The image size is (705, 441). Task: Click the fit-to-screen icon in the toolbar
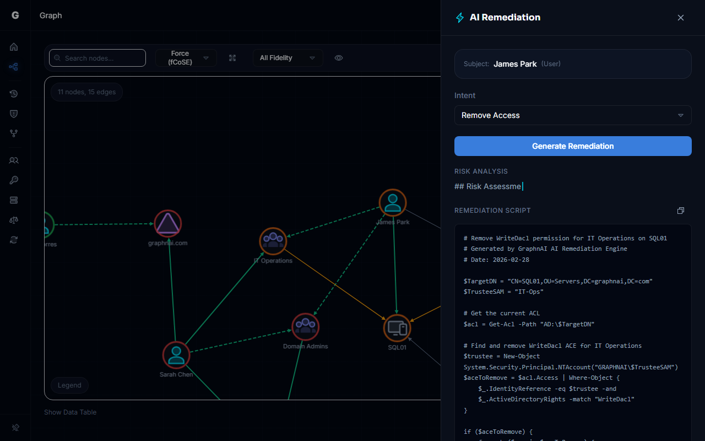(x=232, y=57)
